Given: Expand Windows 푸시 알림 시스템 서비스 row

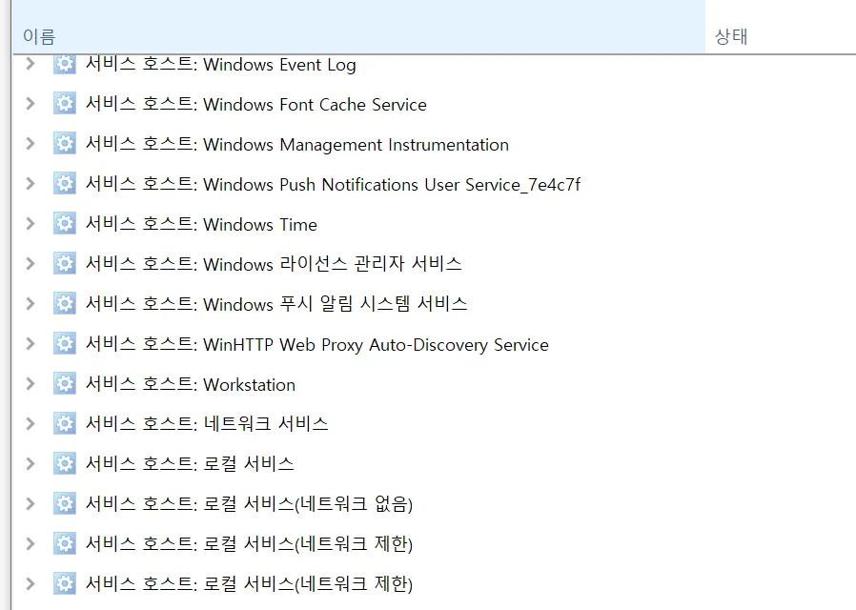Looking at the screenshot, I should (31, 303).
